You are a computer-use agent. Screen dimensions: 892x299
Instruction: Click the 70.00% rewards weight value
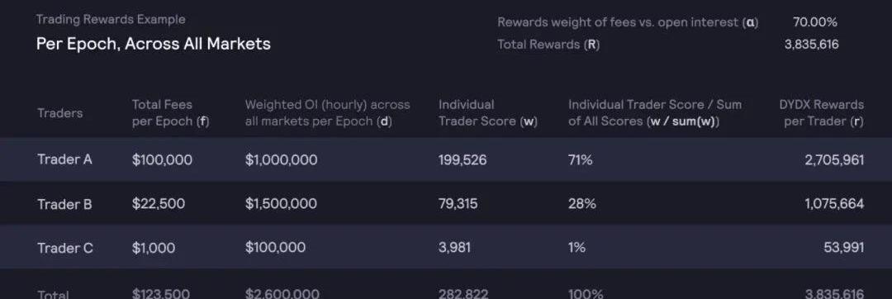(x=814, y=22)
